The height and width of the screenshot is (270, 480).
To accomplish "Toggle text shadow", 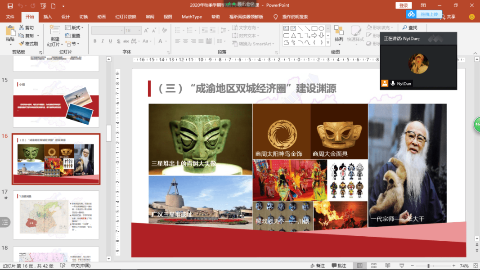I will (118, 41).
